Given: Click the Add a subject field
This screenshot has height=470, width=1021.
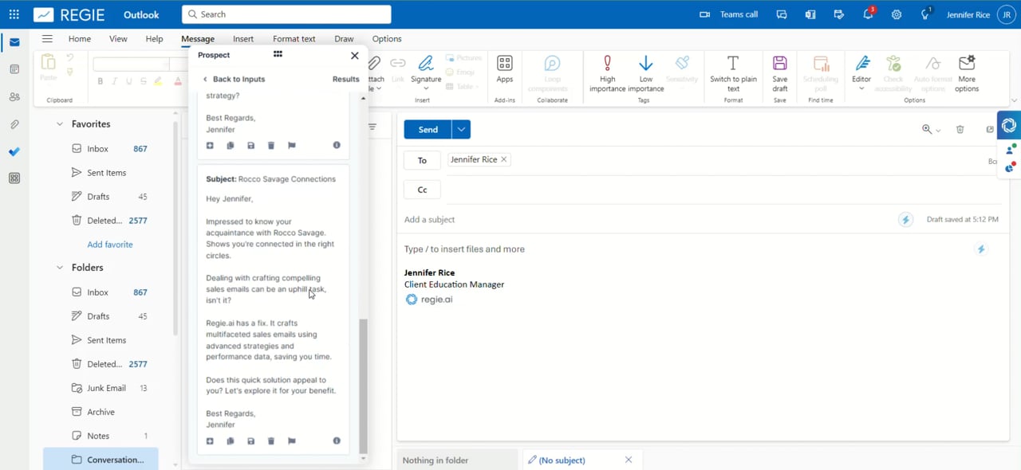Looking at the screenshot, I should tap(646, 220).
